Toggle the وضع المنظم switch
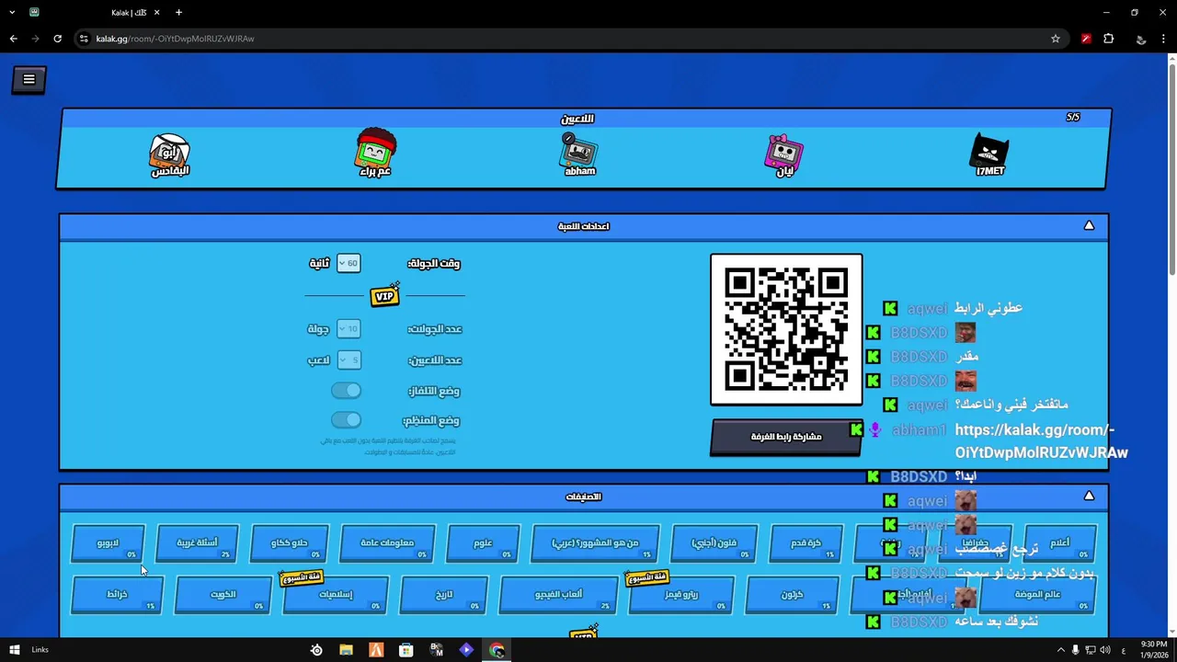Viewport: 1177px width, 662px height. [x=346, y=420]
